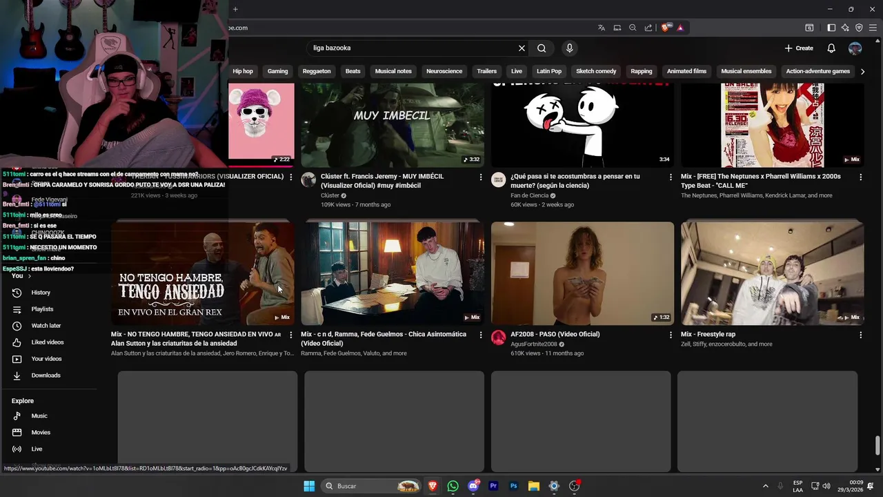
Task: Select the Beats filter chip
Action: (x=353, y=71)
